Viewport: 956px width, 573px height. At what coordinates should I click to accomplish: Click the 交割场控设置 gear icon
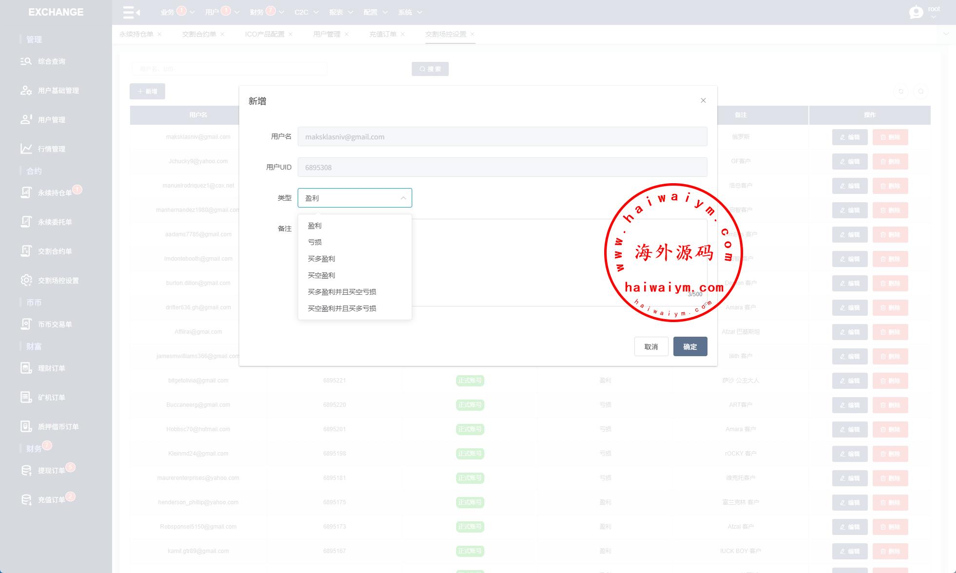(26, 280)
